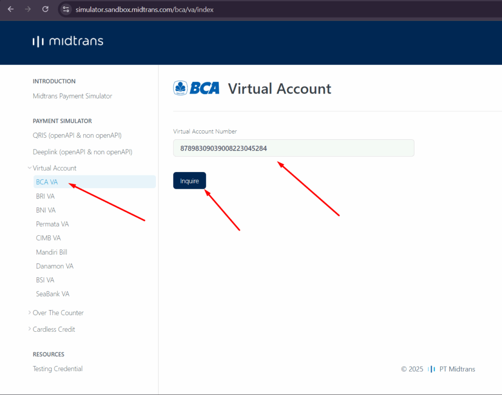The height and width of the screenshot is (395, 502).
Task: Select BCA VA in sidebar
Action: 47,182
